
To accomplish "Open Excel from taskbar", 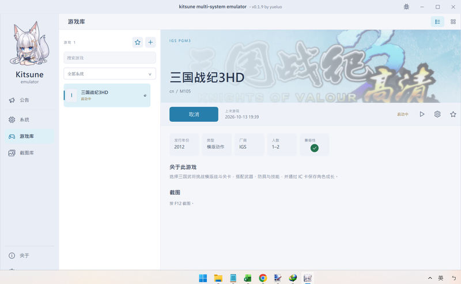I will pos(248,278).
